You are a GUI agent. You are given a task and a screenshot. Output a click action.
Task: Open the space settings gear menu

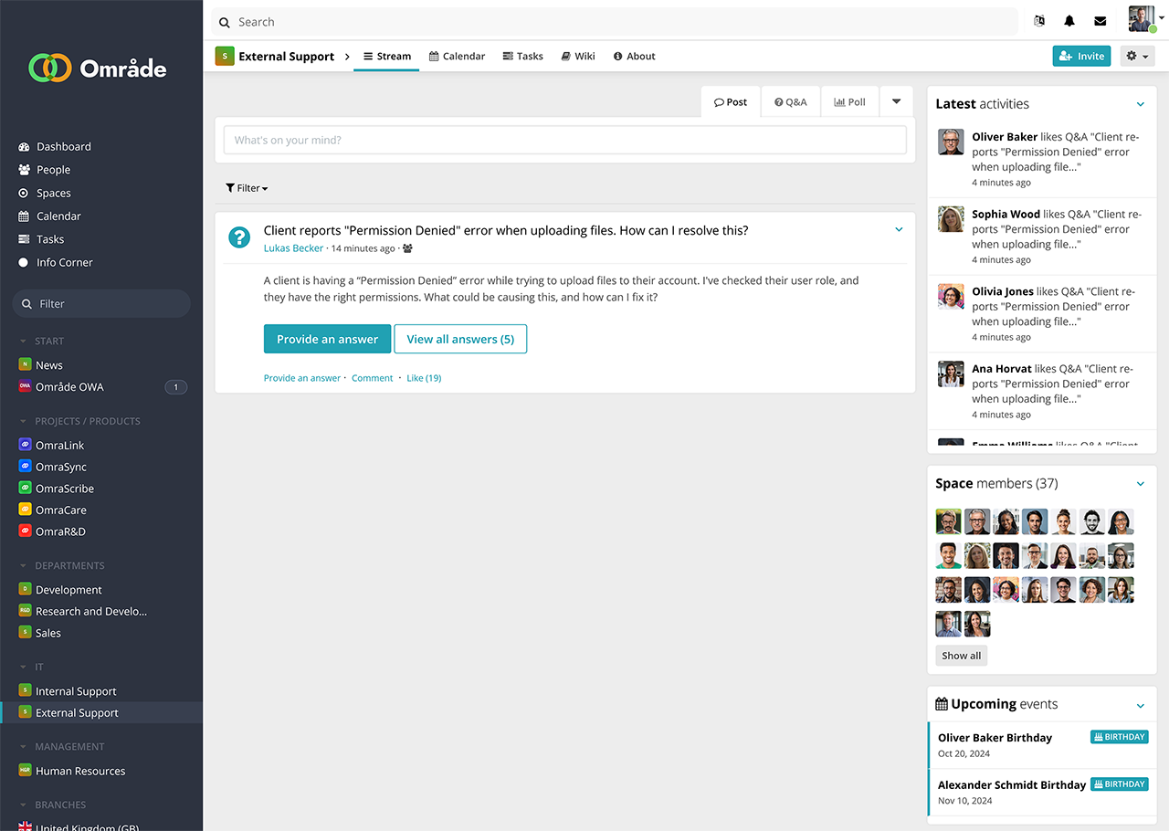tap(1136, 57)
